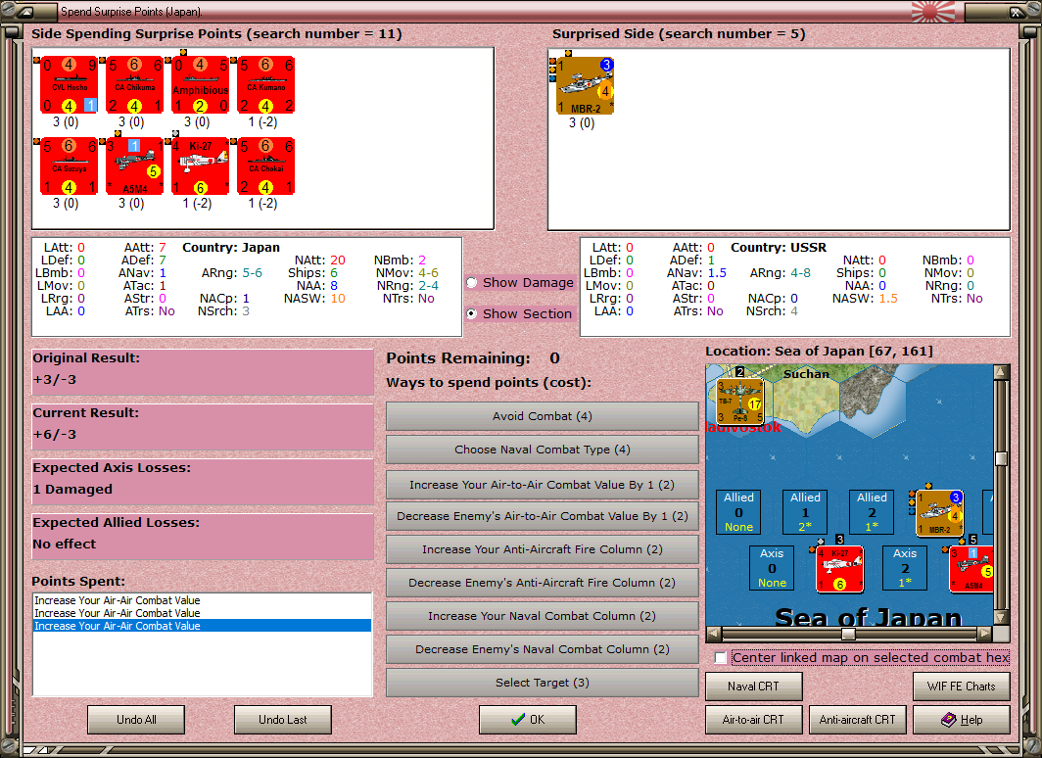Image resolution: width=1042 pixels, height=758 pixels.
Task: Open Help
Action: tap(962, 720)
